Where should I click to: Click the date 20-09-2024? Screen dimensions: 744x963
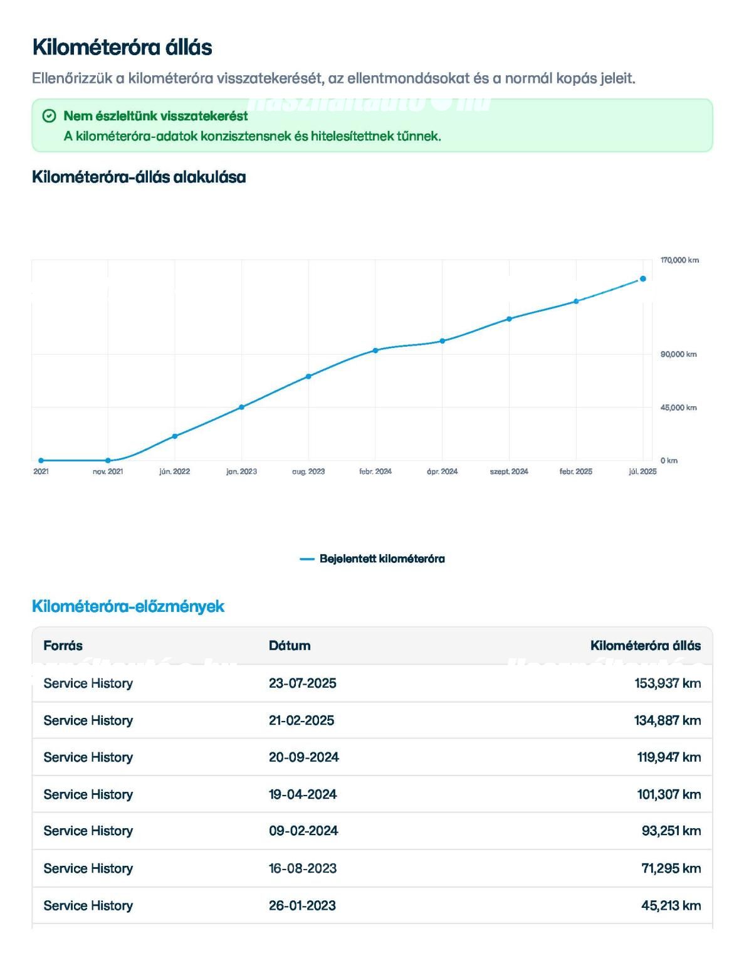click(304, 757)
